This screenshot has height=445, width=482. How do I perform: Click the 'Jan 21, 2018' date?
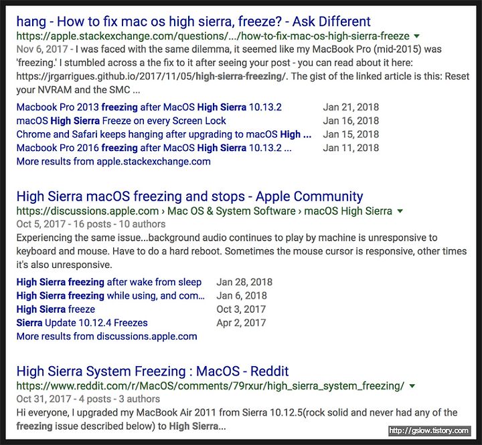351,107
